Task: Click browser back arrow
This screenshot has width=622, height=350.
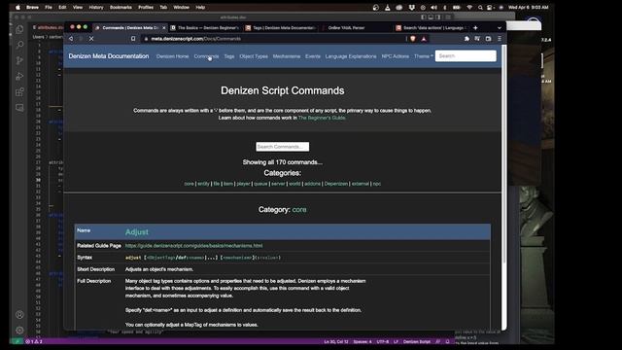Action: click(x=71, y=39)
